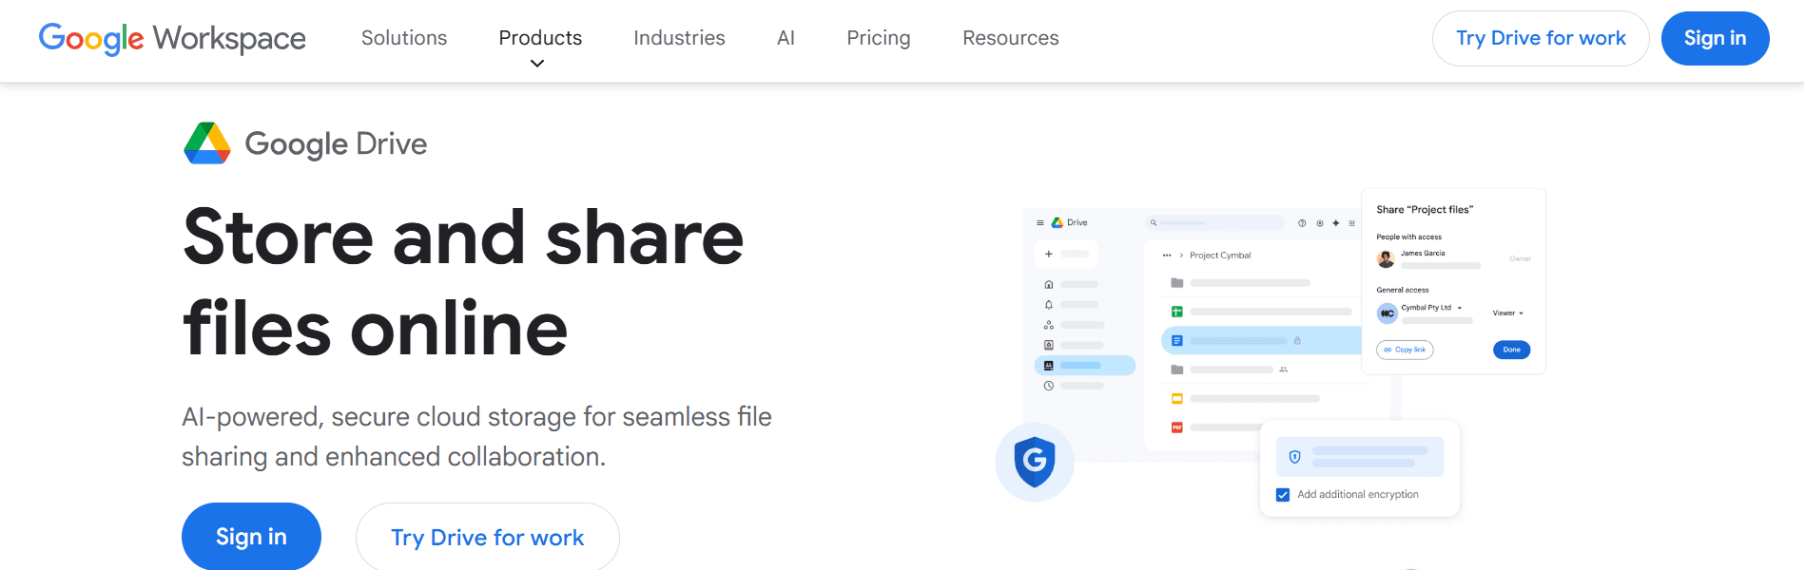Click Done in the Share dialog illustration
The width and height of the screenshot is (1805, 570).
click(1511, 350)
